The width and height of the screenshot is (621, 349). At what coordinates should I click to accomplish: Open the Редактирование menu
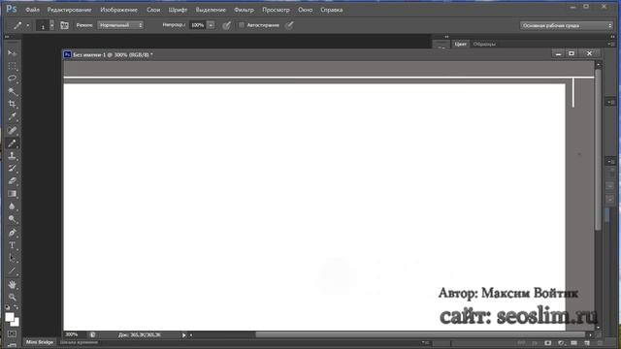(69, 10)
